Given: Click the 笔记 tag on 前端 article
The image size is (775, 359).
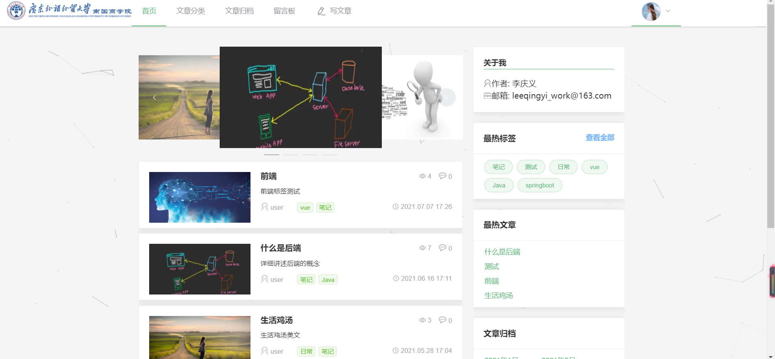Looking at the screenshot, I should [x=325, y=208].
